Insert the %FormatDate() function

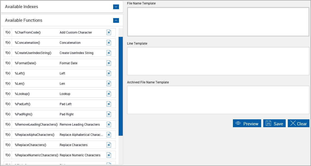pos(109,63)
